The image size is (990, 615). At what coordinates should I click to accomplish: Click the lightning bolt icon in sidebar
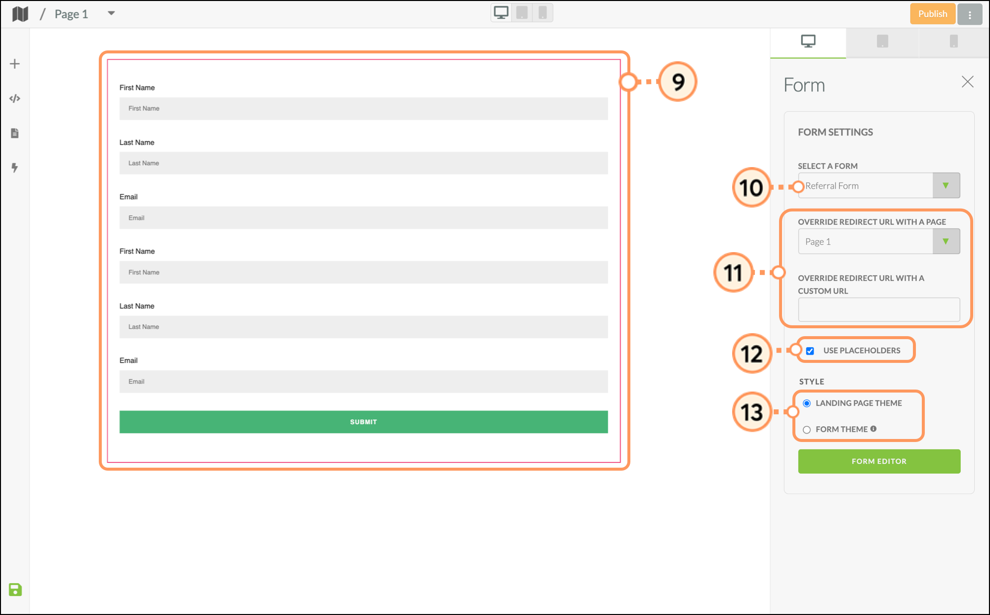point(15,168)
